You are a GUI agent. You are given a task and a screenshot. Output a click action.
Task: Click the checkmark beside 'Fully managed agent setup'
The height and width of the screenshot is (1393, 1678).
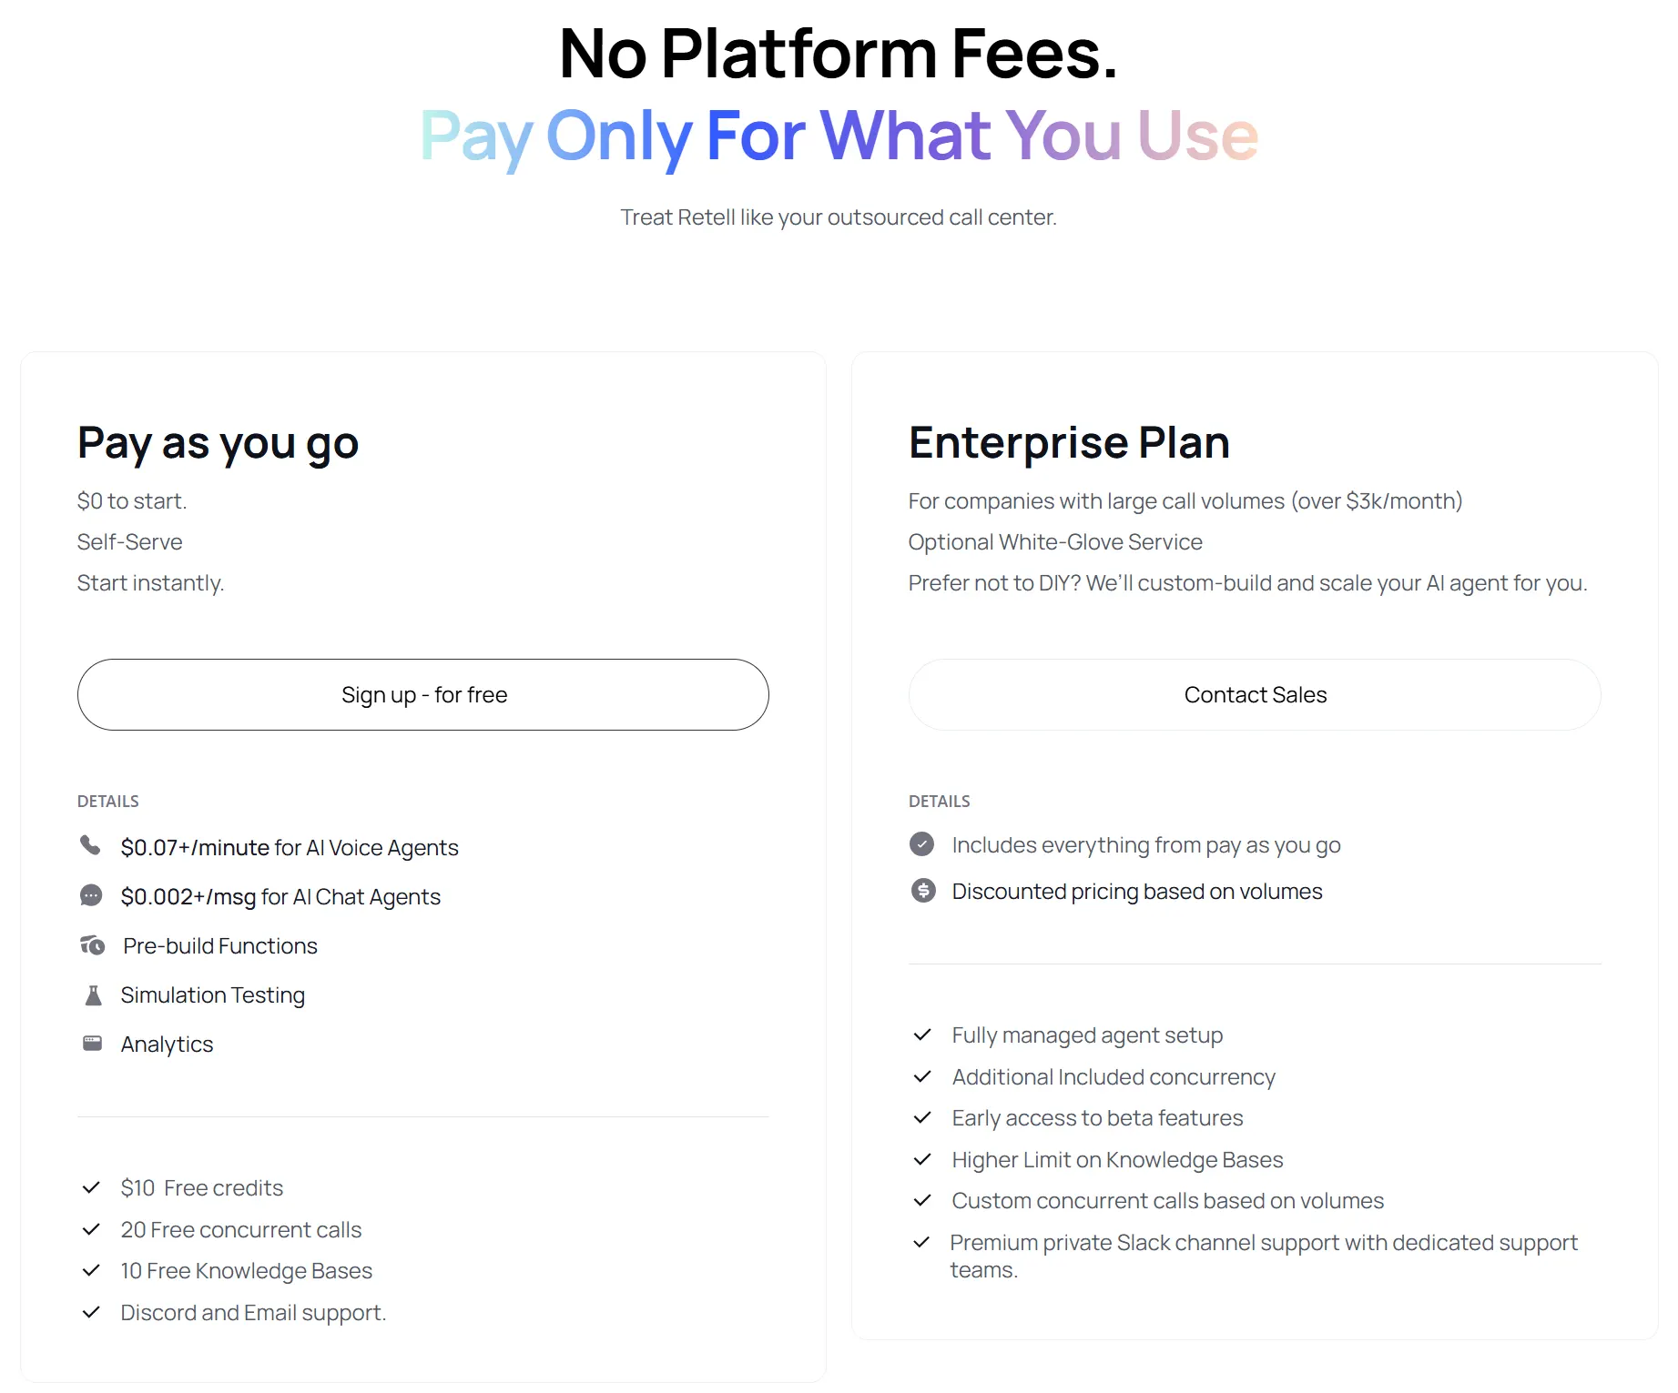click(x=922, y=1035)
